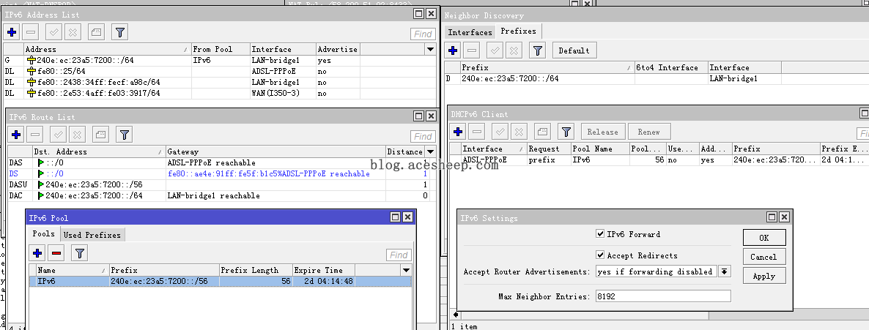Select ADSL-PPPoE row in DHCPv6 Client

(x=659, y=160)
